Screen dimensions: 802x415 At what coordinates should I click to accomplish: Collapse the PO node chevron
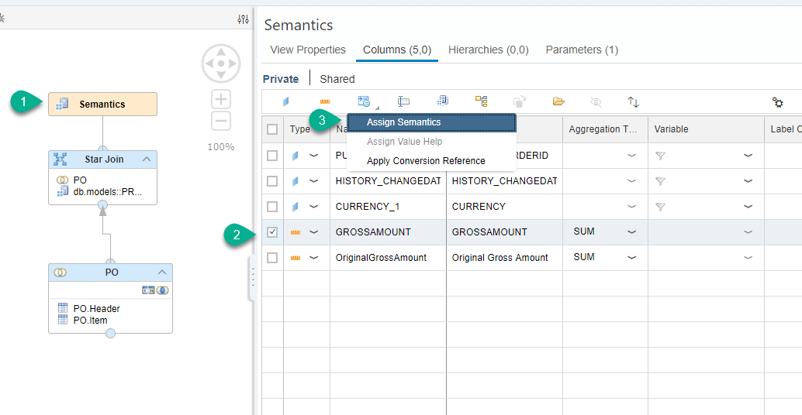(161, 272)
